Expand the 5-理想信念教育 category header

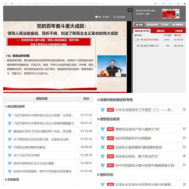[x=109, y=119]
